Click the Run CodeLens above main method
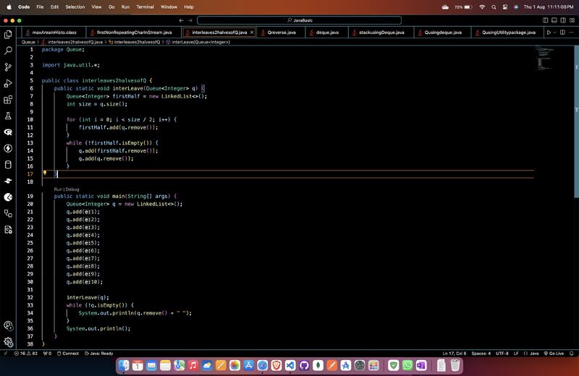The width and height of the screenshot is (579, 376). pyautogui.click(x=59, y=189)
